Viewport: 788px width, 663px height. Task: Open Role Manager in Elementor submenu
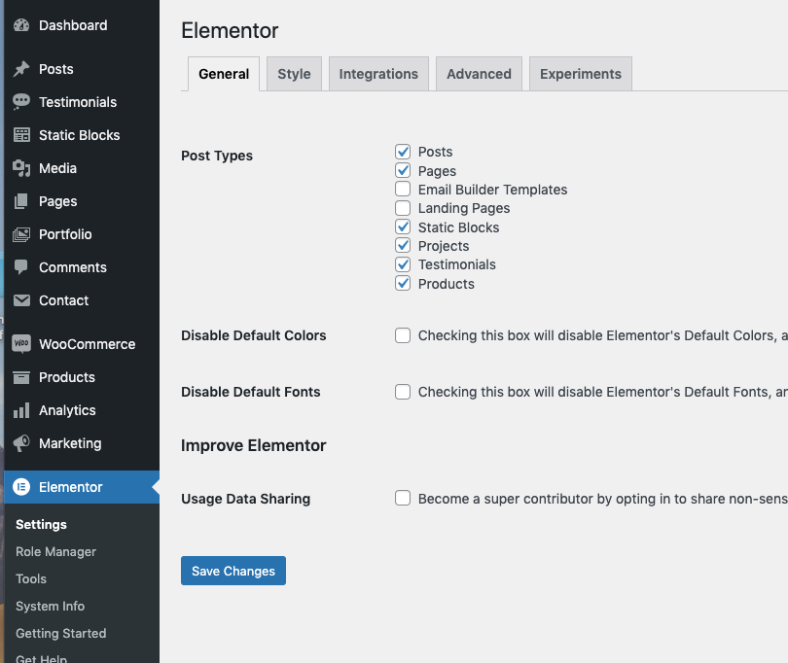[55, 551]
